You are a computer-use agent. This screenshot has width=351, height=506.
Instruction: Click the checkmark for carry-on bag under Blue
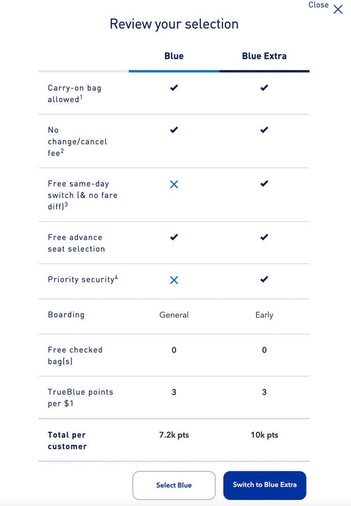174,88
